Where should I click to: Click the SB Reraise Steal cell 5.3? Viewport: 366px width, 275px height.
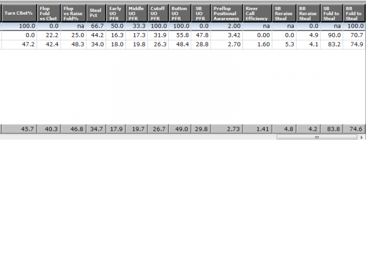[x=284, y=45]
